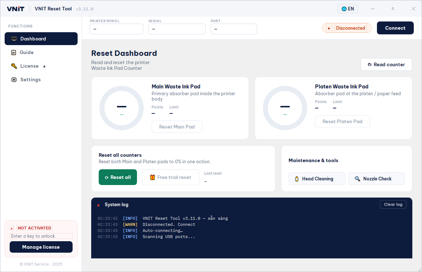Click the Dashboard monitor icon in sidebar
This screenshot has height=272, width=422.
14,39
